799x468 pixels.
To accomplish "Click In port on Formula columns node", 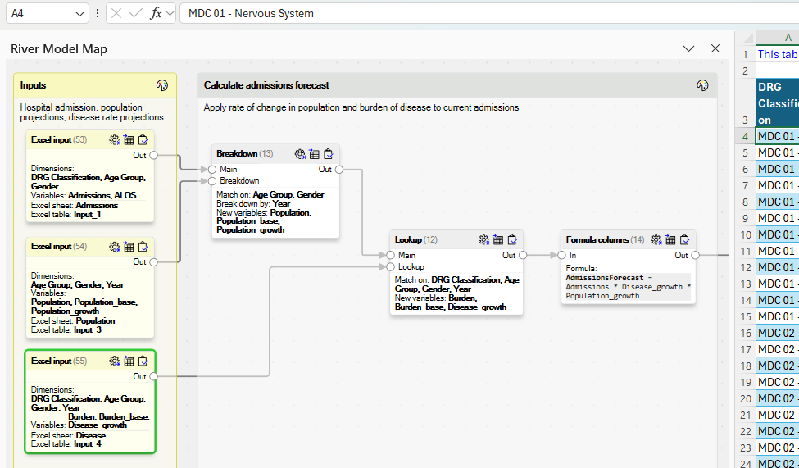I will (561, 255).
